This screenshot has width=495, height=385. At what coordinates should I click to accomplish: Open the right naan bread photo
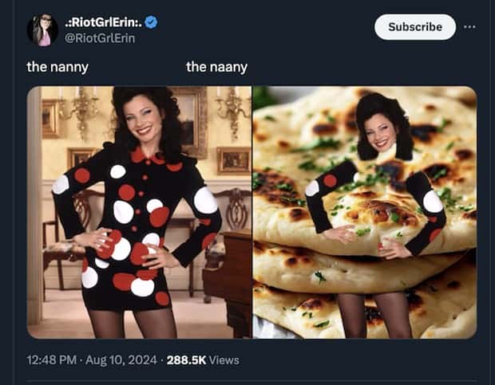[x=364, y=212]
